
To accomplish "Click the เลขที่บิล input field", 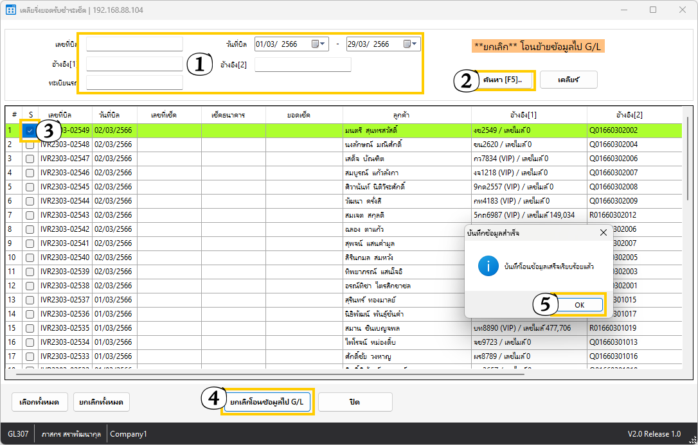I will [134, 44].
